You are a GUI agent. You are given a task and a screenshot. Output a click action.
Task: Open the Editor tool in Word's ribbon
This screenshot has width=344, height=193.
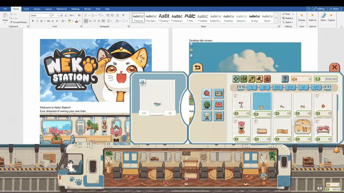pyautogui.click(x=323, y=17)
